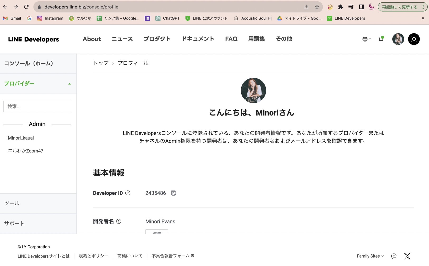Open the media control playlist icon
This screenshot has width=429, height=266.
[351, 7]
